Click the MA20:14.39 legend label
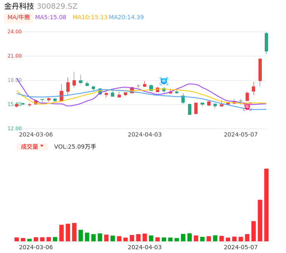 [126, 18]
